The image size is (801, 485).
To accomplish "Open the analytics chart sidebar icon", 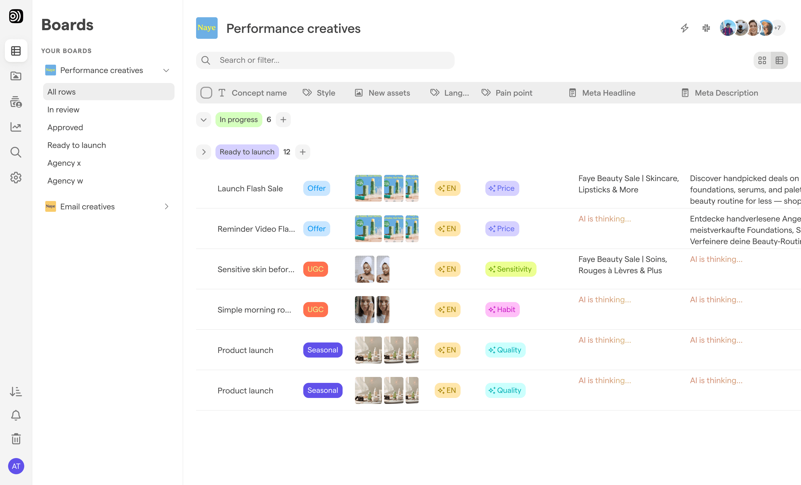I will pos(16,127).
